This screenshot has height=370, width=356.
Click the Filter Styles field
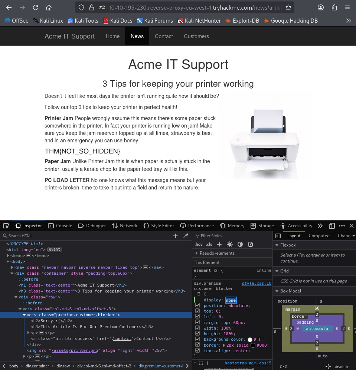click(233, 236)
